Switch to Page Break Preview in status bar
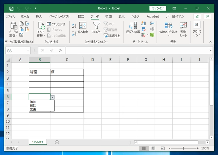Viewport: 218px width, 155px height. coord(163,148)
